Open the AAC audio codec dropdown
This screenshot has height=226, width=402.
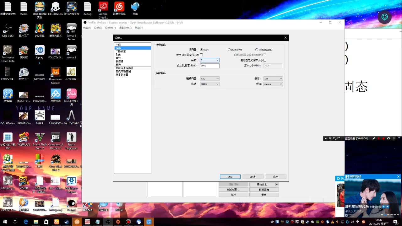click(x=209, y=78)
